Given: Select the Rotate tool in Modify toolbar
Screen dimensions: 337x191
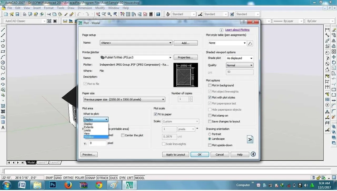Looking at the screenshot, I should click(334, 63).
